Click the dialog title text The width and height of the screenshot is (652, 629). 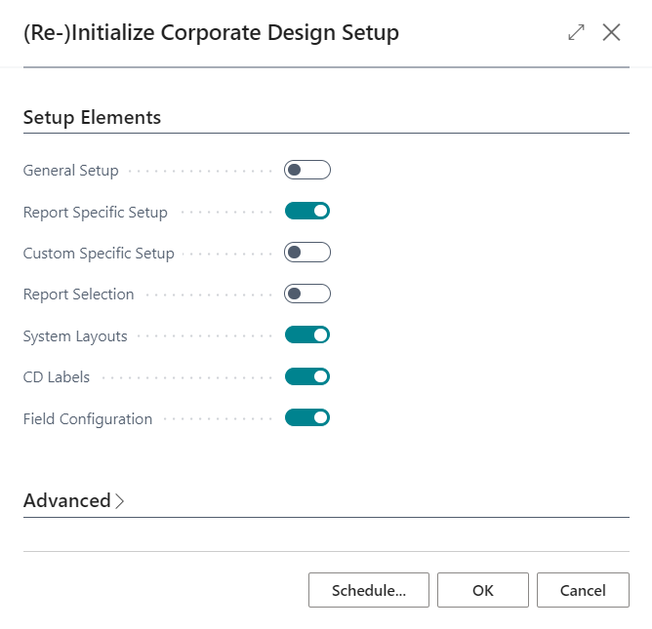point(211,33)
